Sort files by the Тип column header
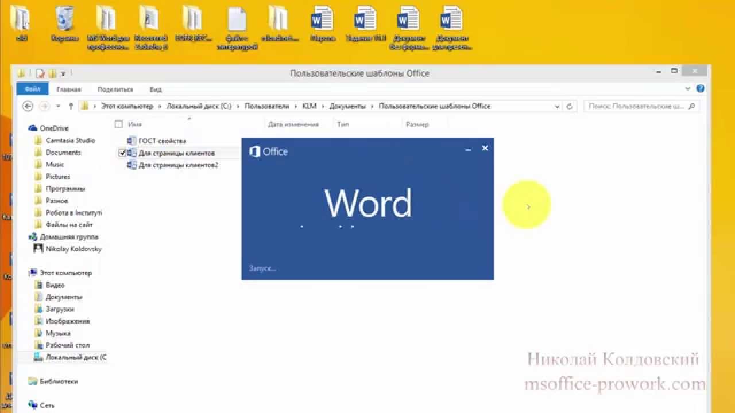 343,124
